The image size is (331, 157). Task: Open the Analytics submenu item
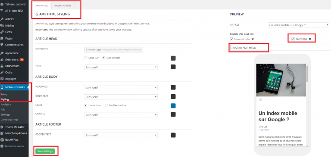pos(6,105)
